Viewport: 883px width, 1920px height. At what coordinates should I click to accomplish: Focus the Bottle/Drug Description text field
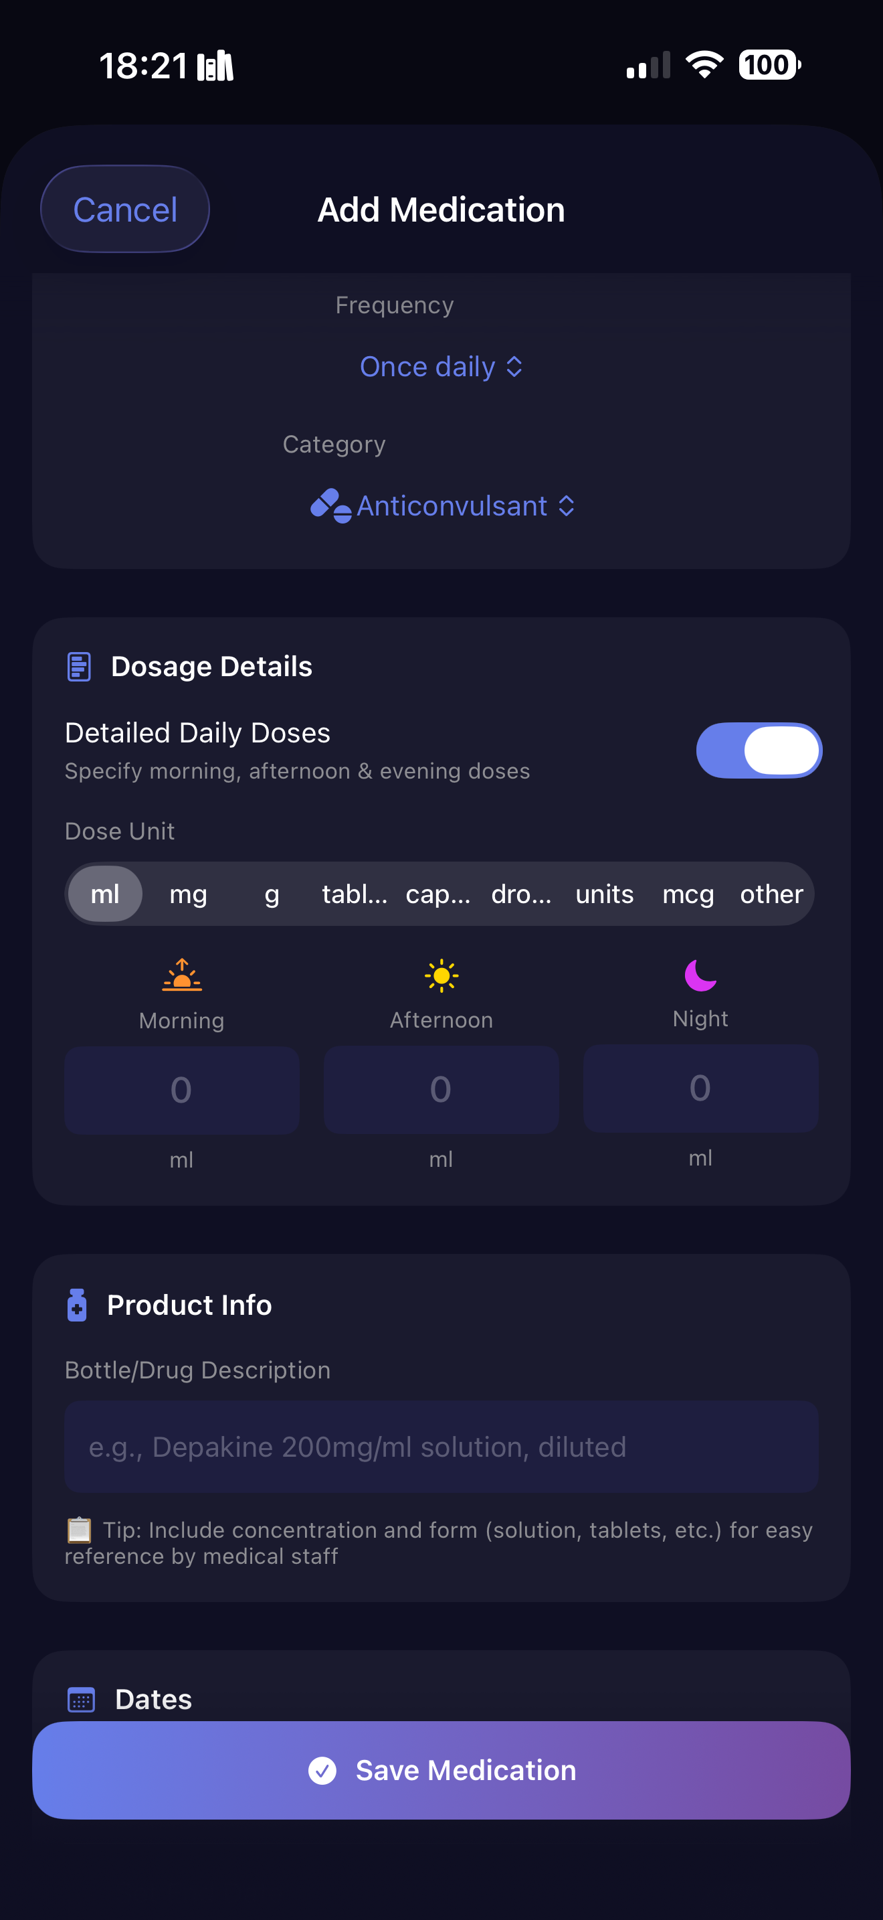pyautogui.click(x=441, y=1447)
